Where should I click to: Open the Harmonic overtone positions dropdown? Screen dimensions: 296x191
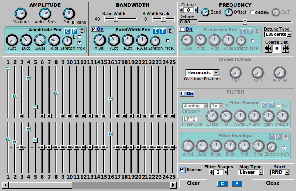[203, 72]
